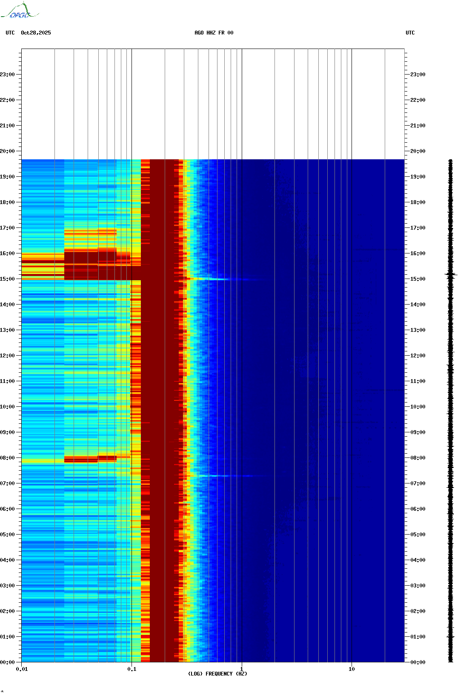
Task: Click 05:00 on the left time axis
Action: coord(7,535)
